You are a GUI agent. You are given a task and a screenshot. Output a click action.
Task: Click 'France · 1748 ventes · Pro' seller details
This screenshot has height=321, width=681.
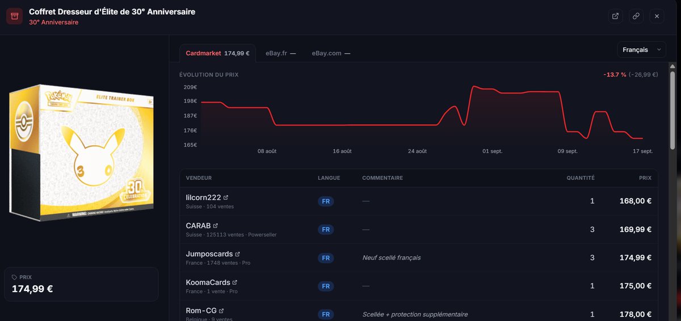pos(218,264)
